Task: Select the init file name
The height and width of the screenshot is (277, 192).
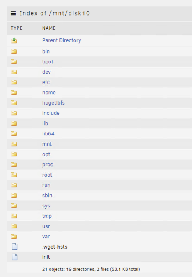Action: pos(46,257)
